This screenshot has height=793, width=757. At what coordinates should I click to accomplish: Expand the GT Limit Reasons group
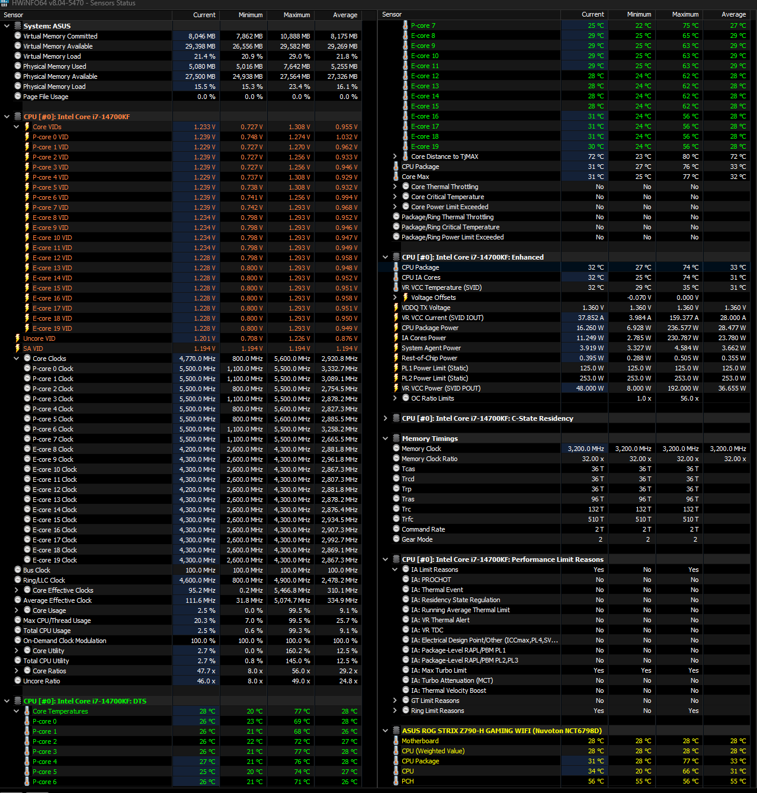point(395,701)
